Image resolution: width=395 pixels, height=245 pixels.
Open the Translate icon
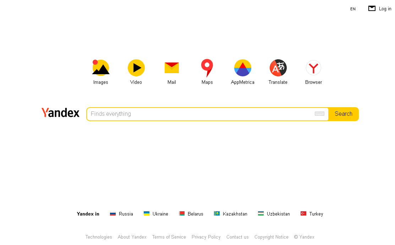point(278,67)
